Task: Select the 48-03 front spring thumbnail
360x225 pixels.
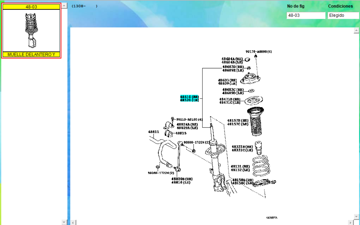Action: coord(31,30)
